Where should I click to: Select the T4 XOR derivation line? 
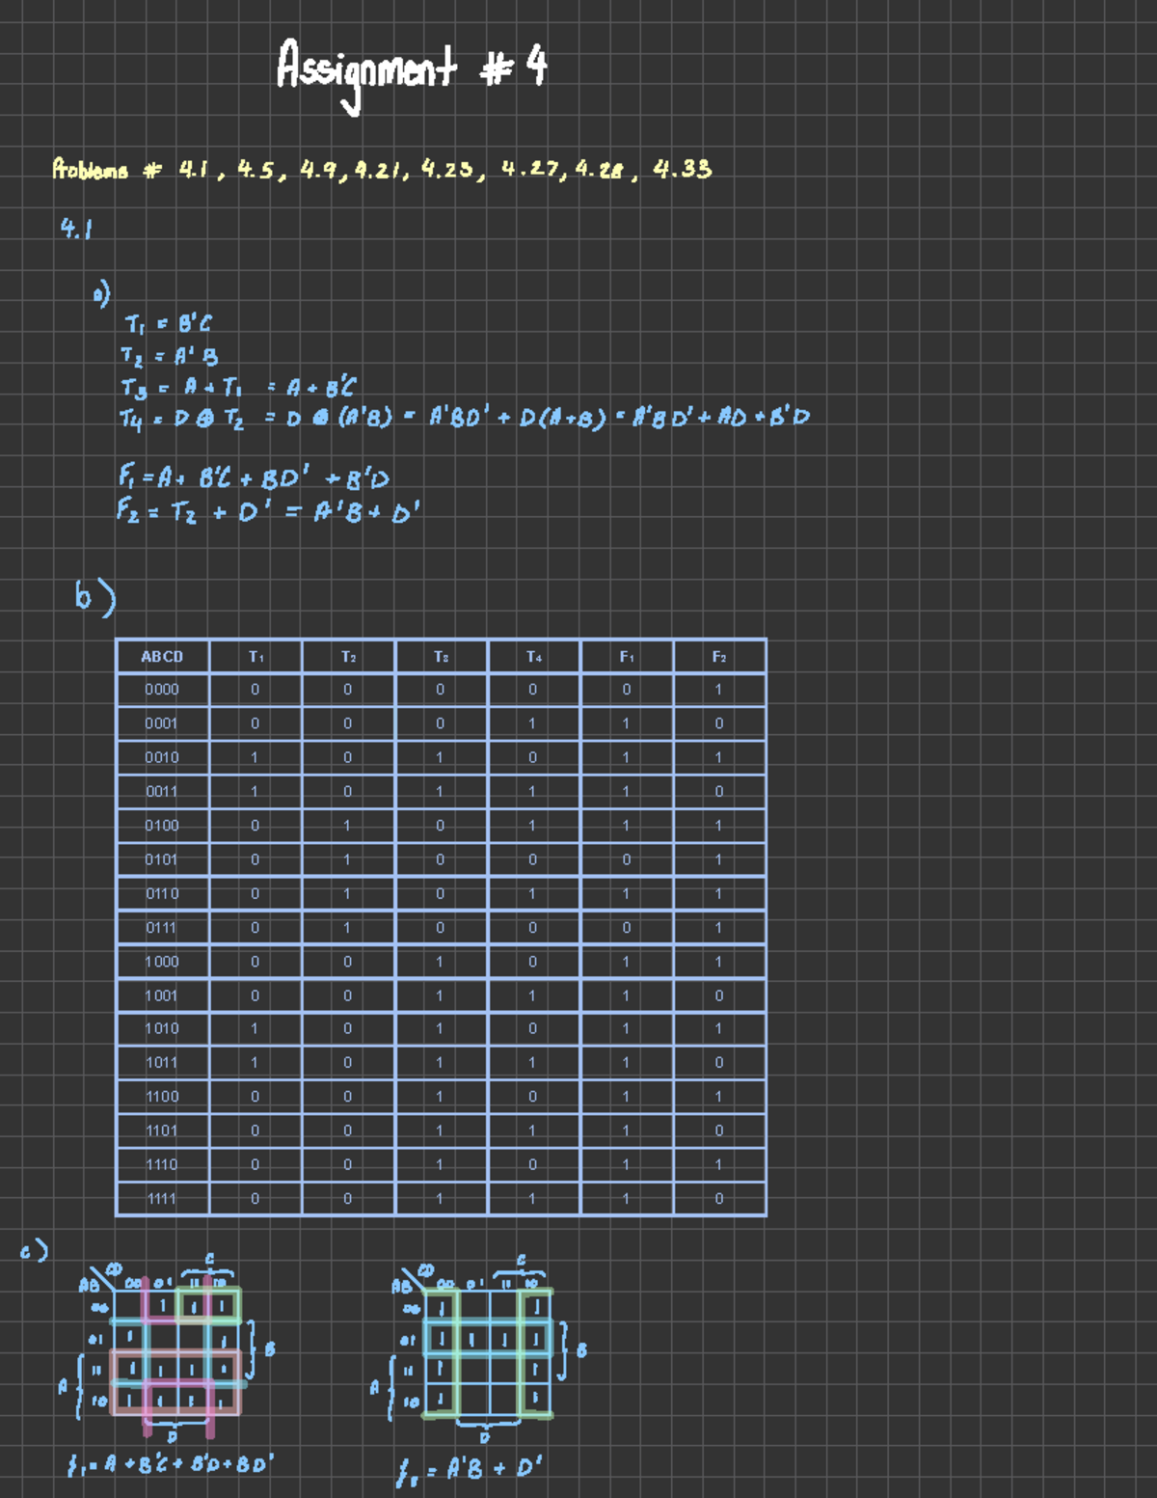(x=464, y=418)
